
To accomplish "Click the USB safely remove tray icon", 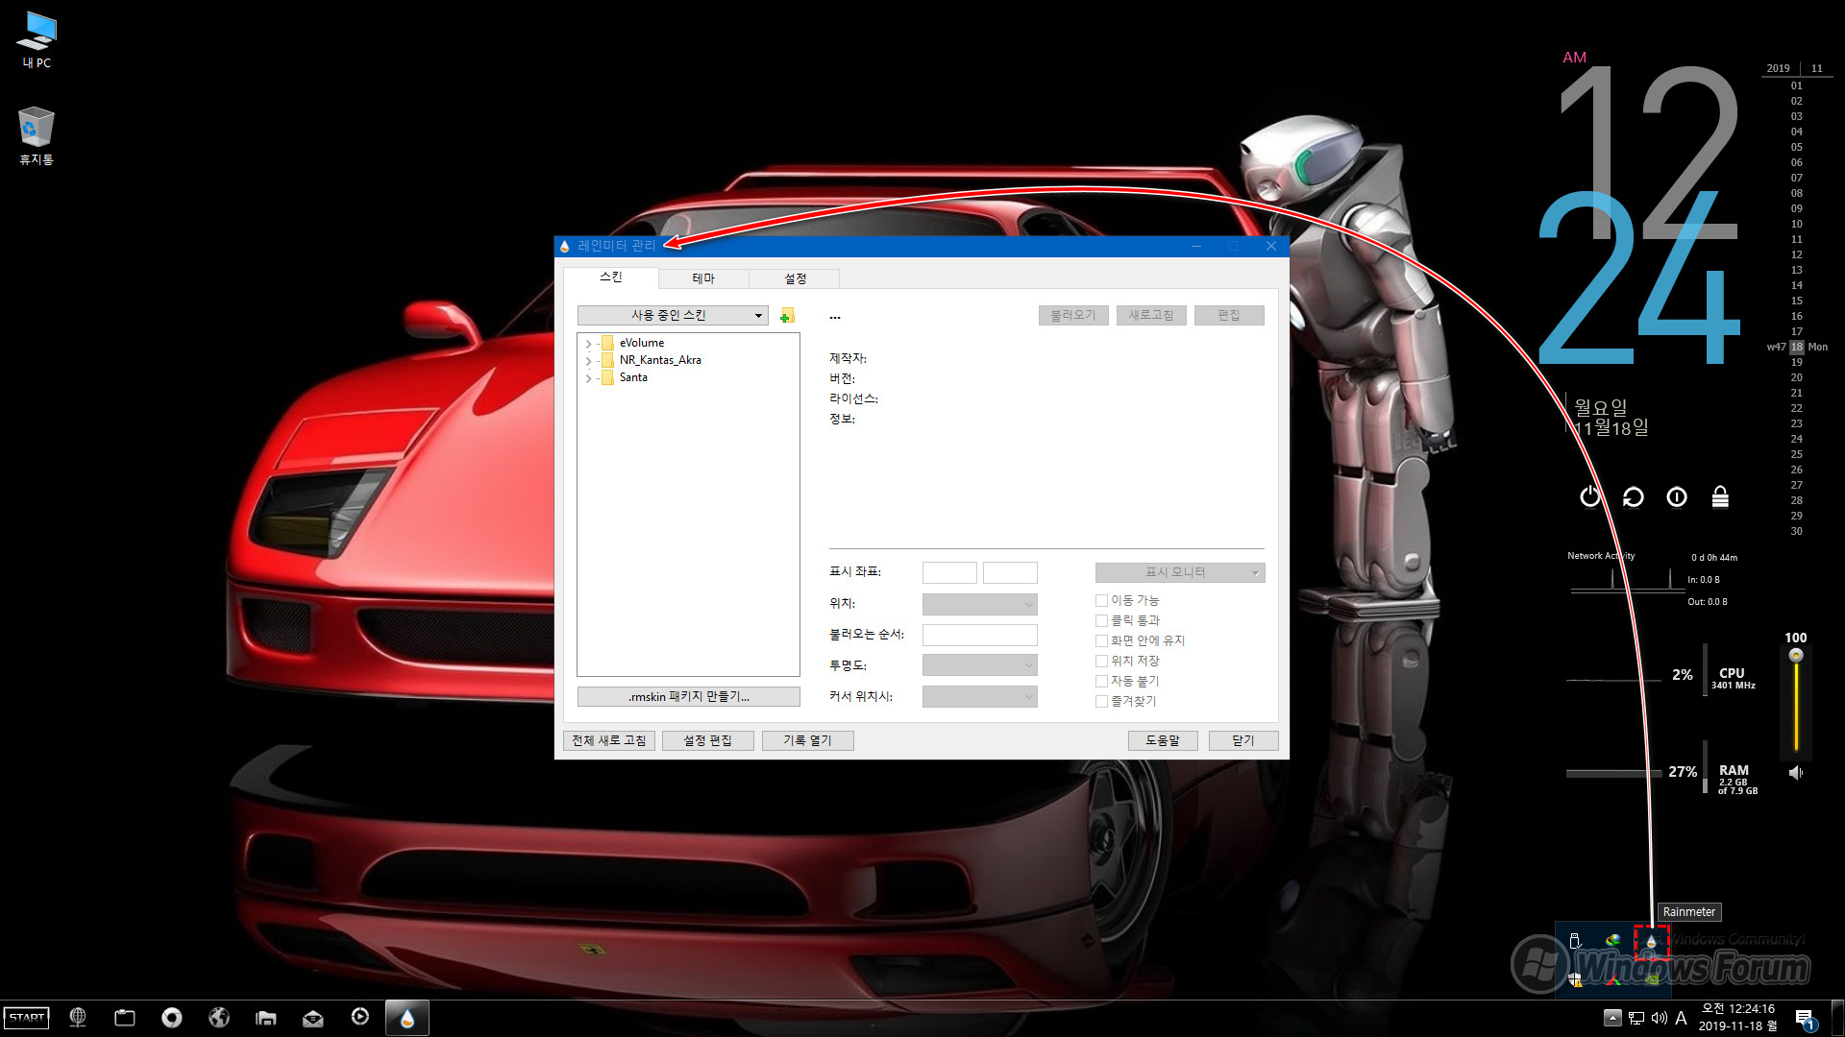I will click(x=1575, y=941).
